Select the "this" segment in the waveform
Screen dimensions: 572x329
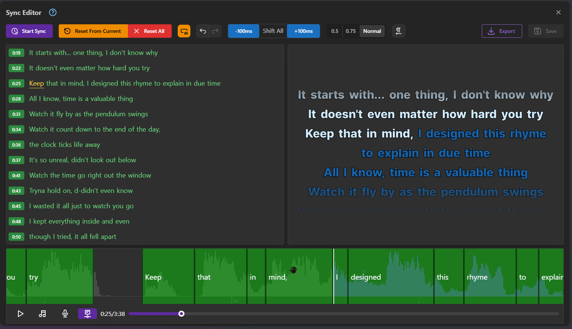tap(449, 276)
